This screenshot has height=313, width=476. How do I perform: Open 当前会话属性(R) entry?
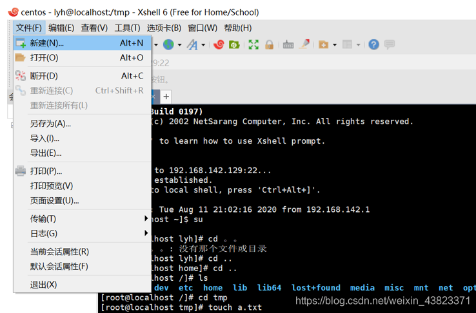[x=83, y=252]
